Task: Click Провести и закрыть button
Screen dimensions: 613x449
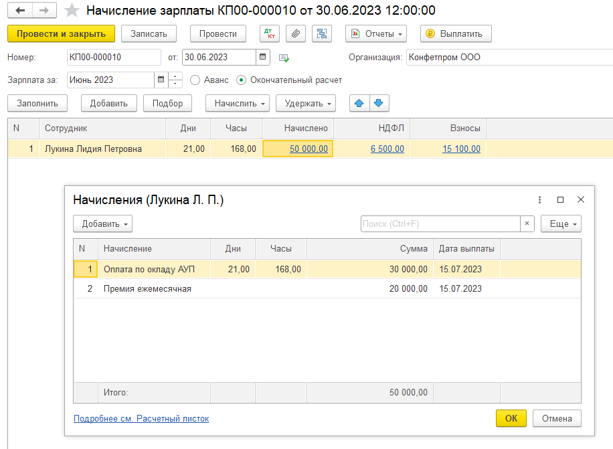Action: (x=61, y=33)
